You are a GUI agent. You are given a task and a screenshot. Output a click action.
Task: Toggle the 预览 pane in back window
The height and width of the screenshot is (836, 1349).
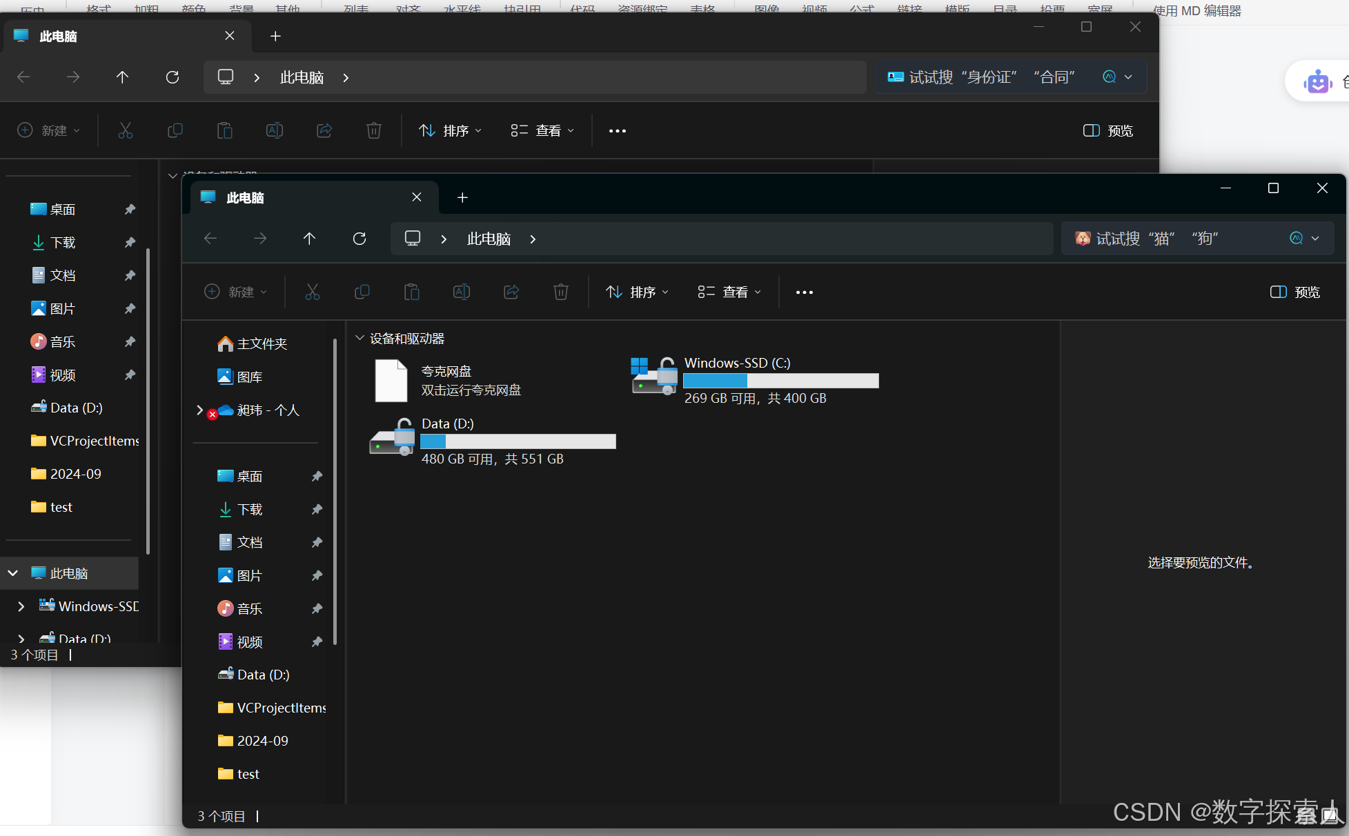[x=1107, y=130]
